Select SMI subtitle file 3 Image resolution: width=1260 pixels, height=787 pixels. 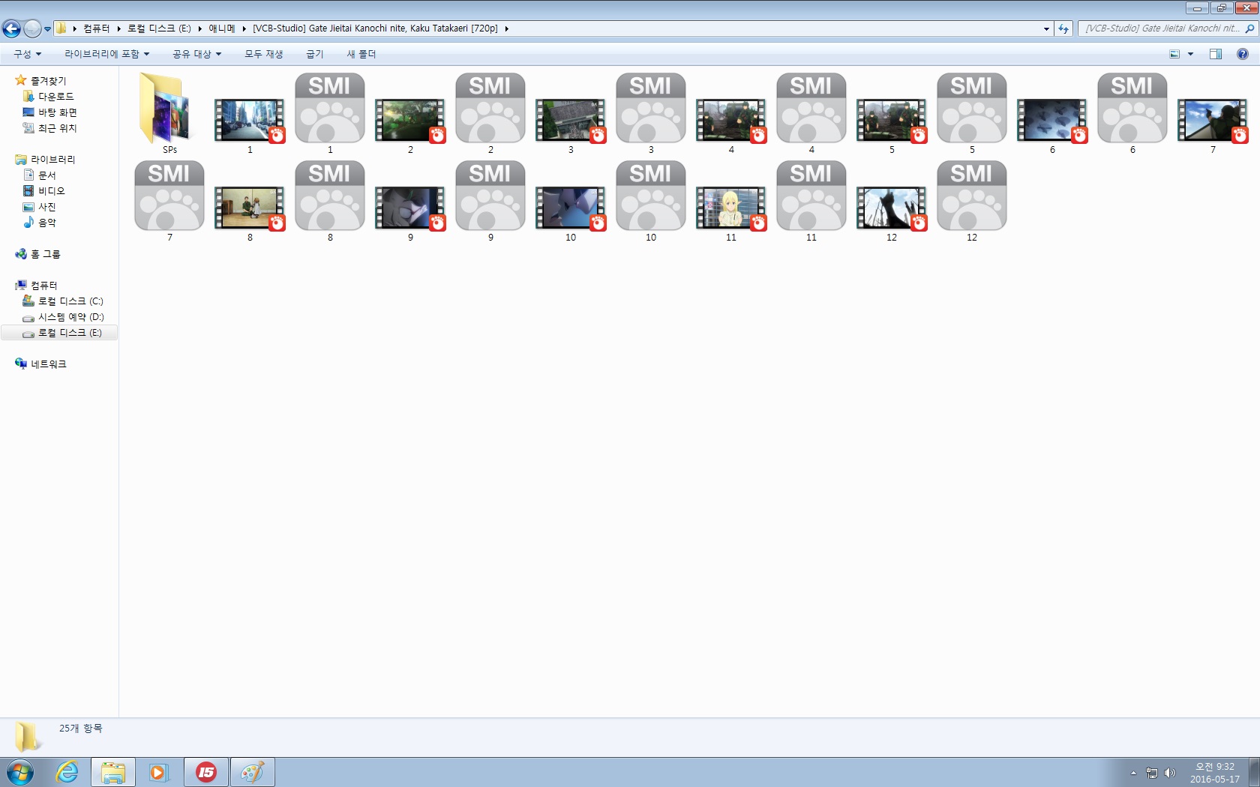point(651,108)
